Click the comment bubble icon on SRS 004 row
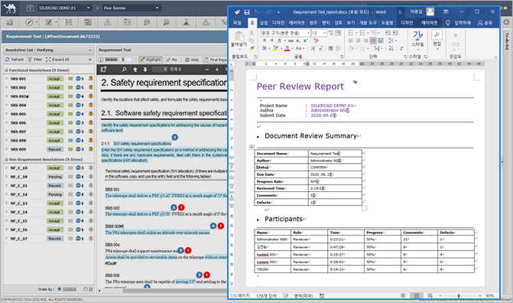This screenshot has width=513, height=303. coord(78,105)
